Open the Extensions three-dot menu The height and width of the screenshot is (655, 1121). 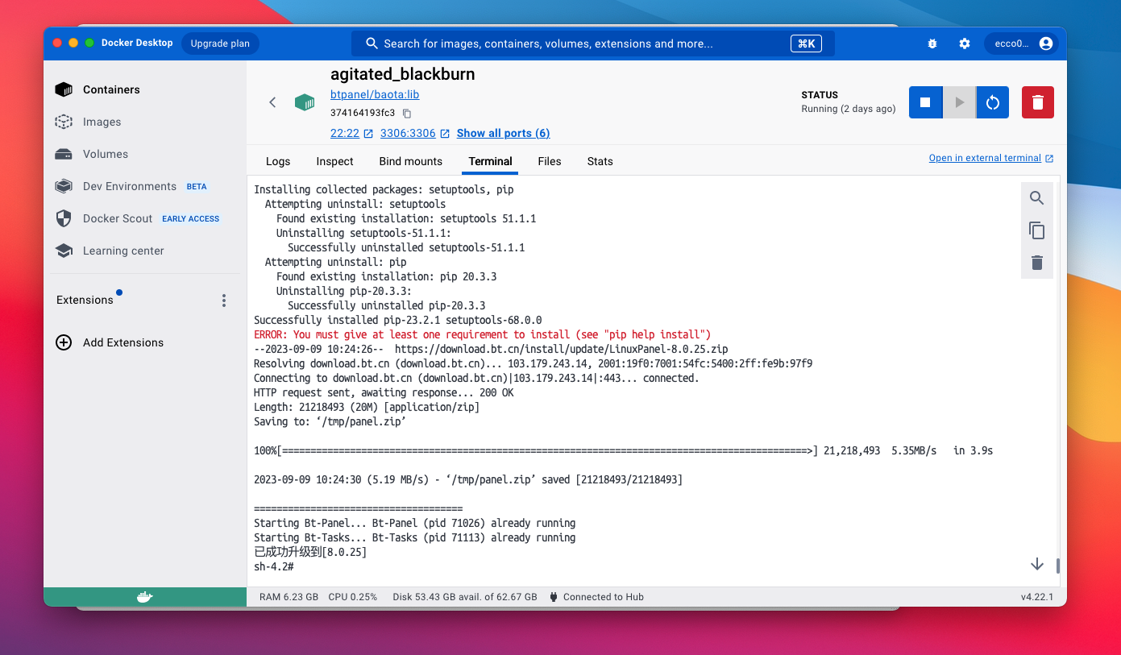(x=224, y=301)
